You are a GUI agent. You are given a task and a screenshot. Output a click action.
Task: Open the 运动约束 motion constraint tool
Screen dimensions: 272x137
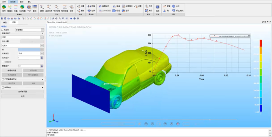(x=49, y=8)
